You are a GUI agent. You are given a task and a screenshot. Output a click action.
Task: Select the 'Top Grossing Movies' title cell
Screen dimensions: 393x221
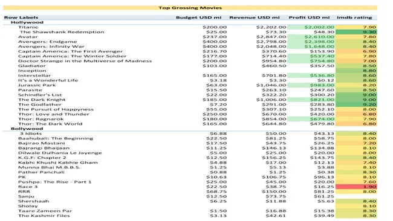[x=190, y=8]
